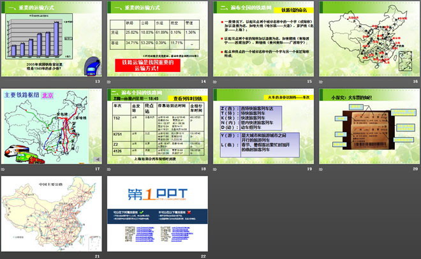This screenshot has width=421, height=259.
Task: Click the slide number label 18
Action: click(x=203, y=169)
